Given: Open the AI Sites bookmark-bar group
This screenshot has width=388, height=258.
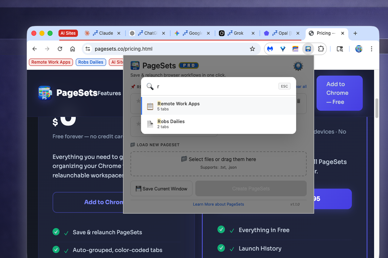Looking at the screenshot, I should [x=116, y=62].
